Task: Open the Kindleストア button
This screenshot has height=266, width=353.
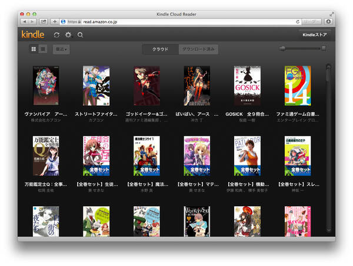Action: pos(315,35)
